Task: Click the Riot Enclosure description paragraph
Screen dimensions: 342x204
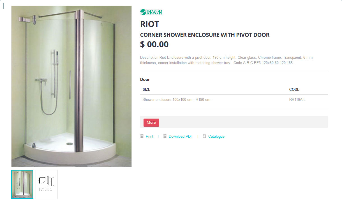Action: (227, 60)
